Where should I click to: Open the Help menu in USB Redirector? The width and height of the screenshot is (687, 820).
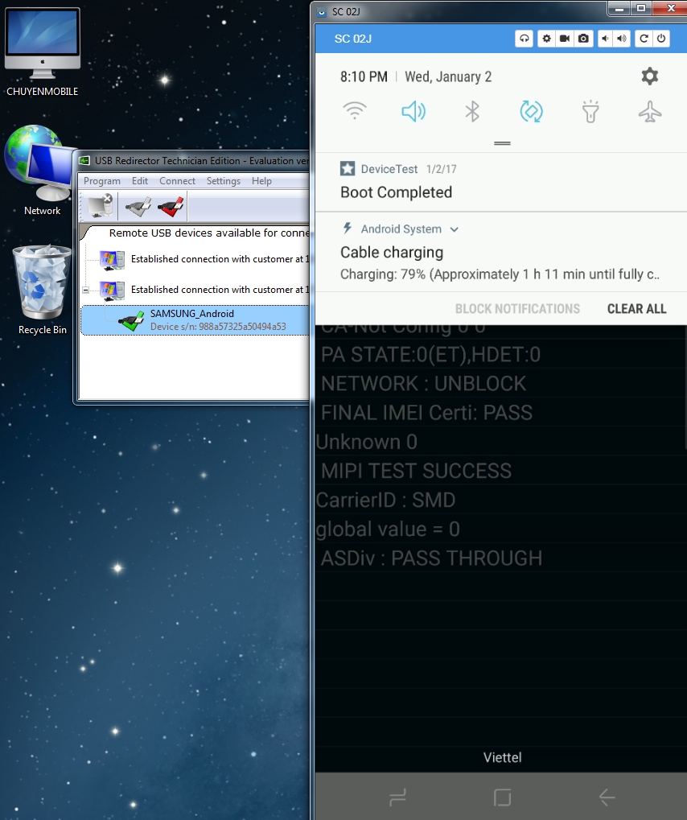pyautogui.click(x=261, y=181)
